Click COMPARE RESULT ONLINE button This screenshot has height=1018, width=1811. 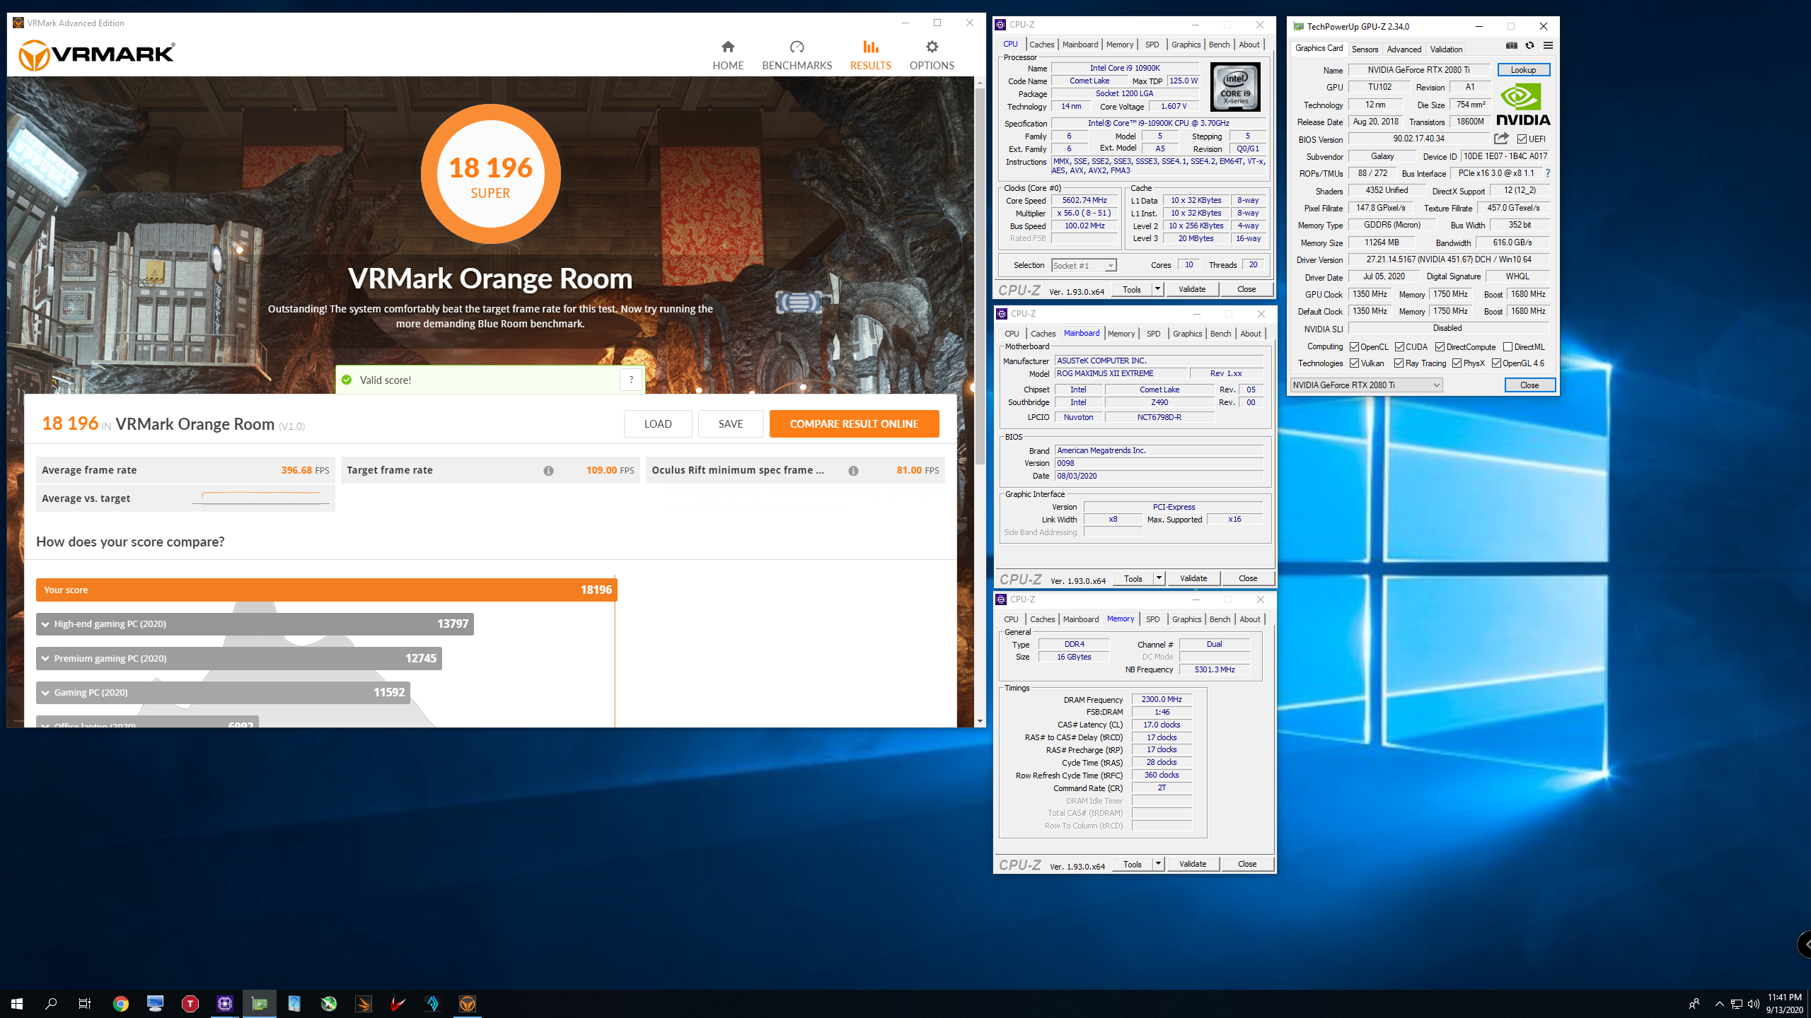coord(854,424)
